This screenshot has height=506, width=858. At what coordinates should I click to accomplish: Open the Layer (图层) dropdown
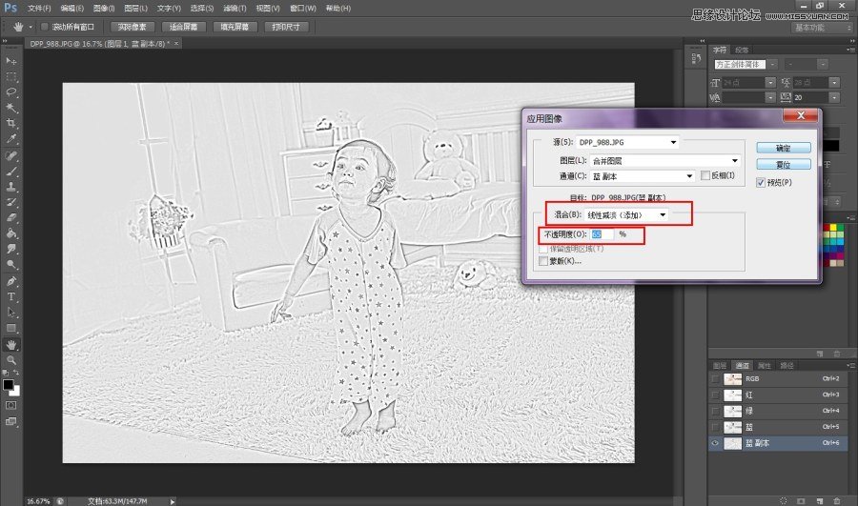click(x=665, y=160)
